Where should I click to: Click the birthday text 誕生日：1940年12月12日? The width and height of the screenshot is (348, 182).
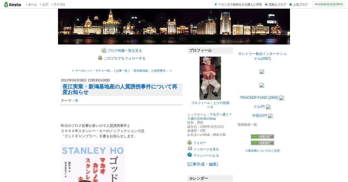tap(206, 127)
